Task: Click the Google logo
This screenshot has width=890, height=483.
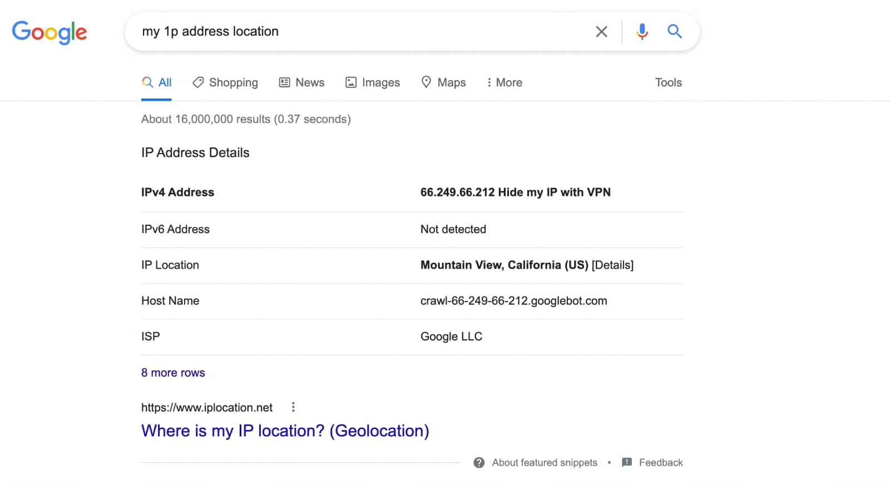Action: click(x=50, y=32)
